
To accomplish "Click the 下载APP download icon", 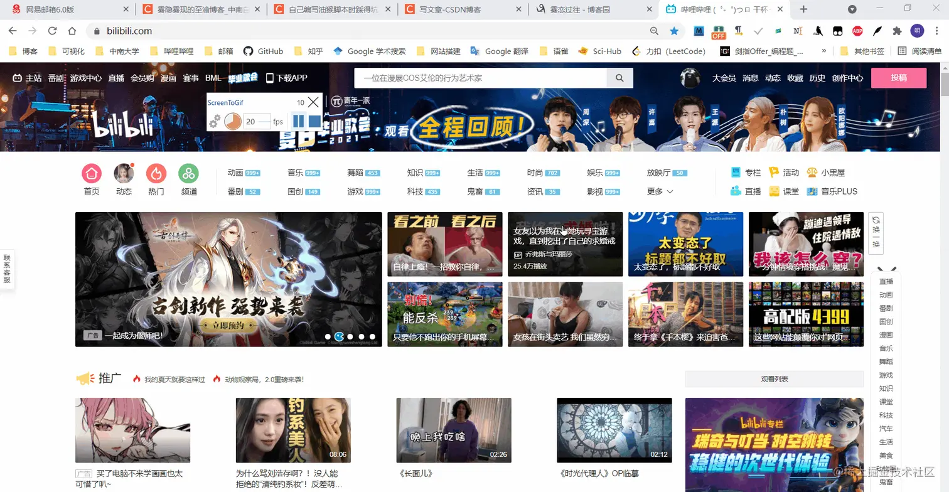I will point(269,78).
